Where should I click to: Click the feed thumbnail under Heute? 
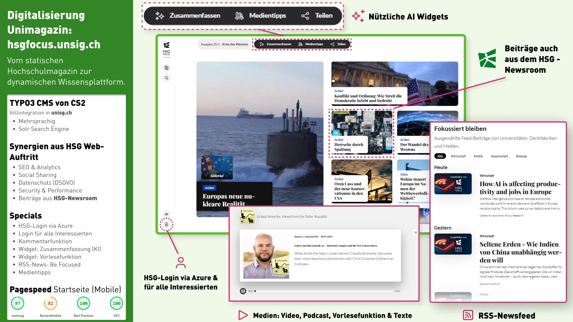453,184
